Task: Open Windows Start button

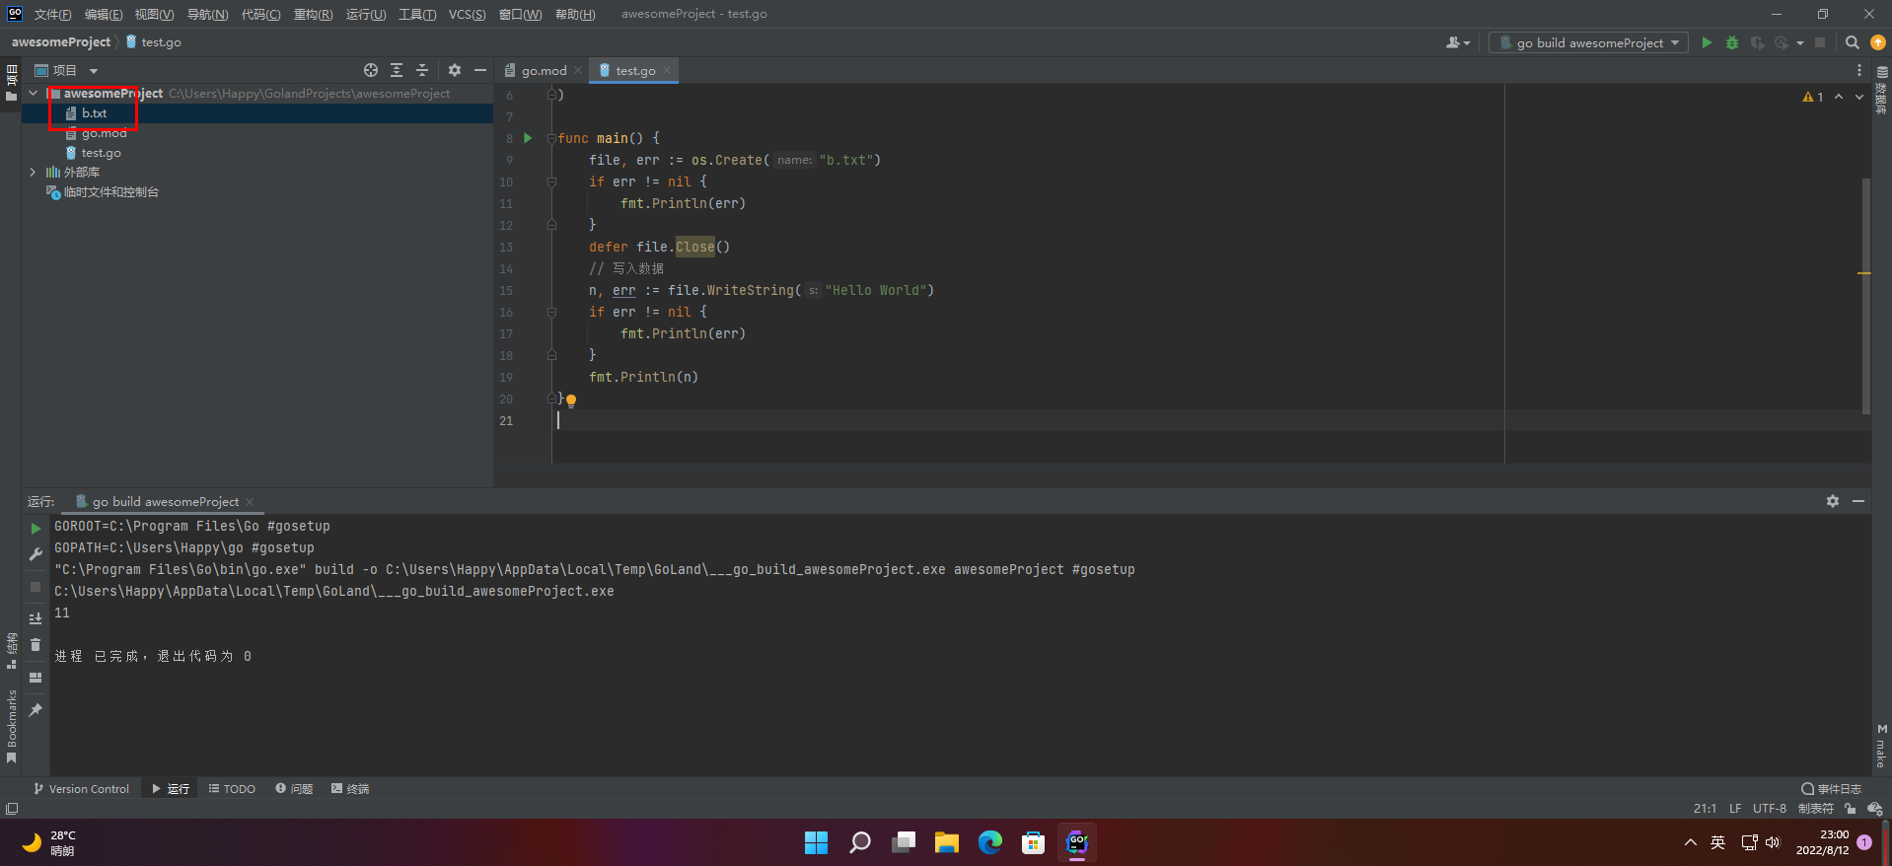Action: [816, 842]
